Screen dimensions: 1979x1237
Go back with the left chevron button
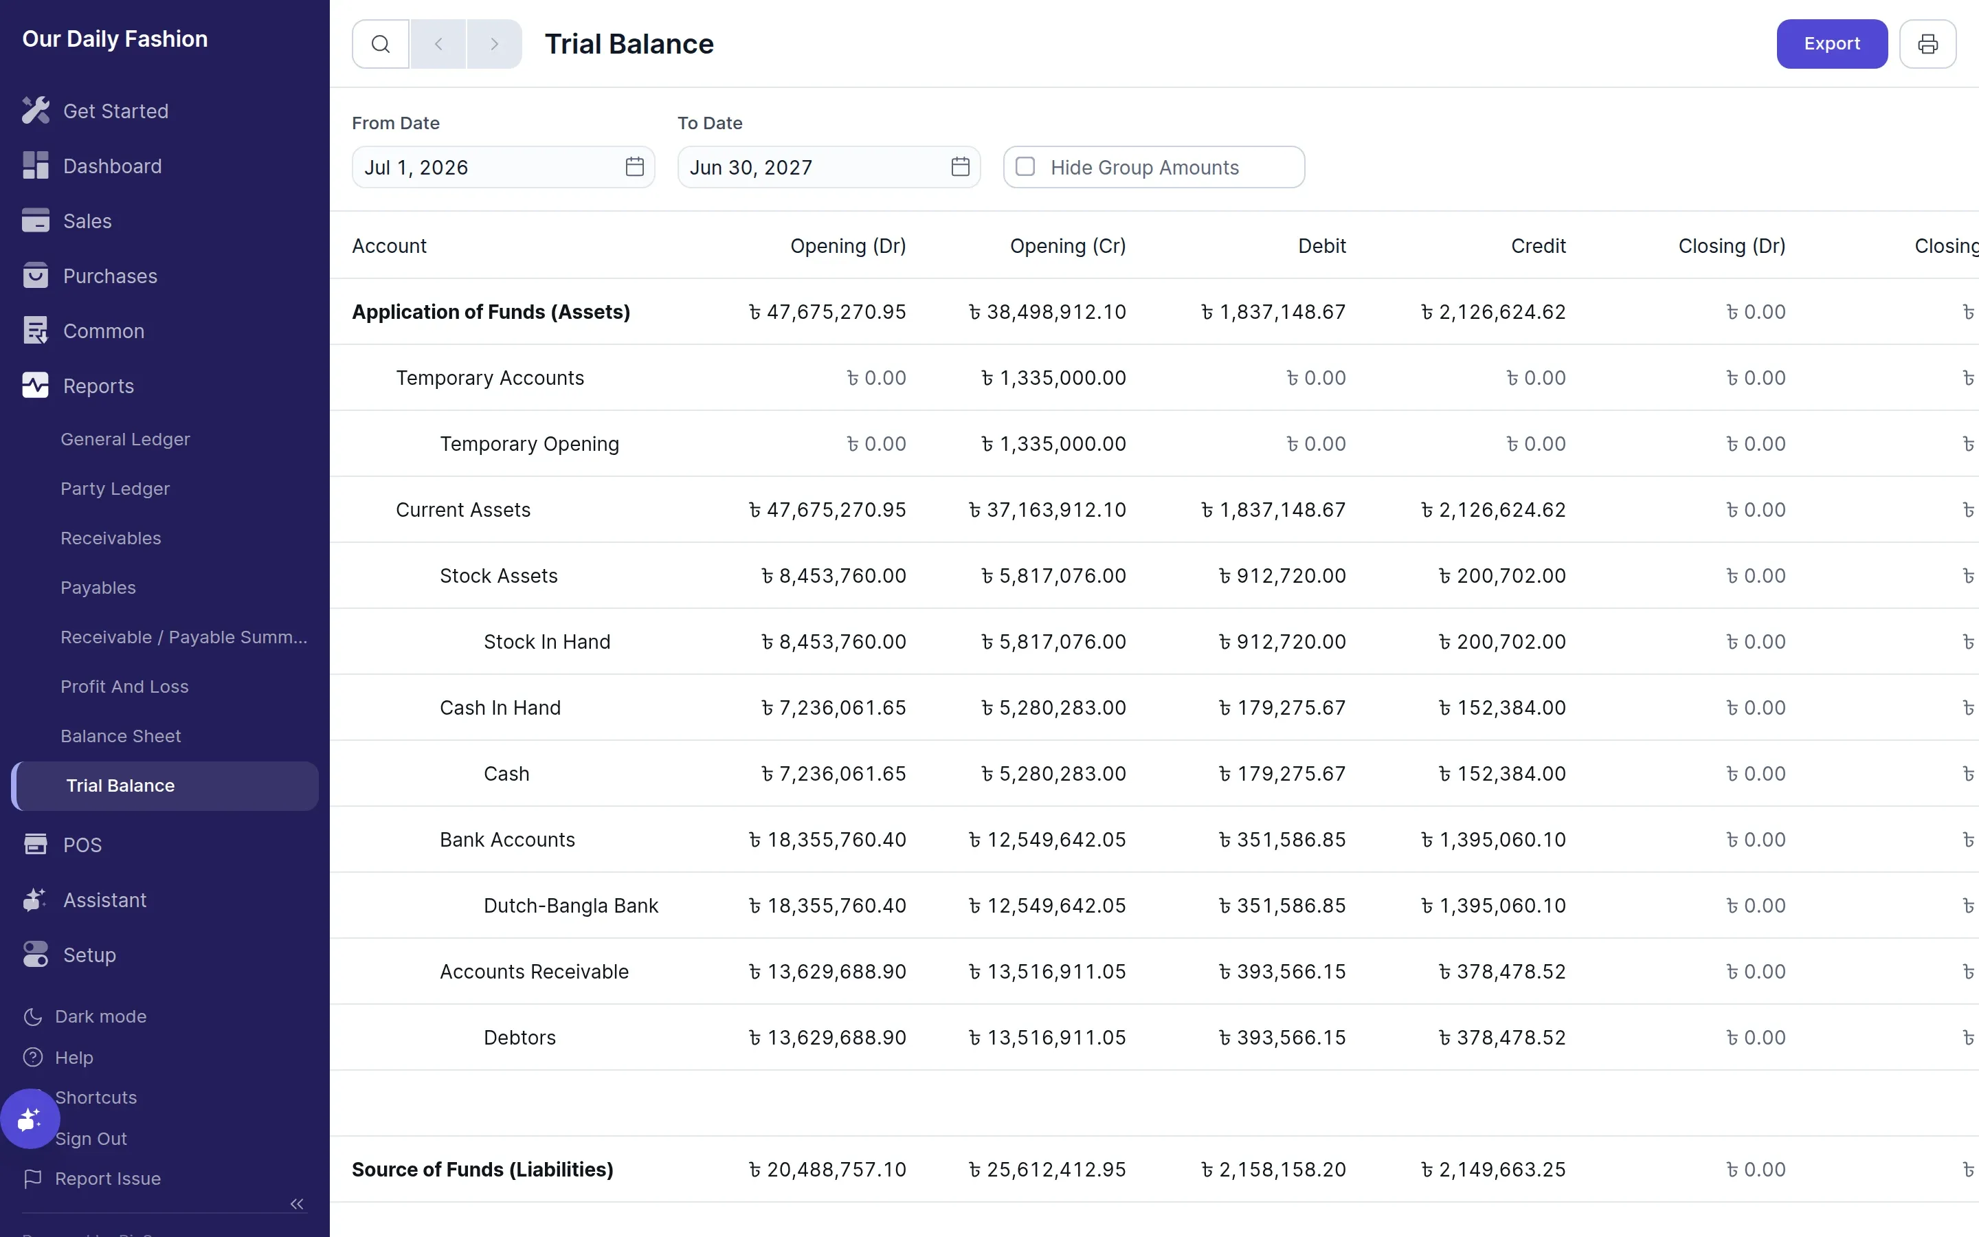[x=438, y=44]
